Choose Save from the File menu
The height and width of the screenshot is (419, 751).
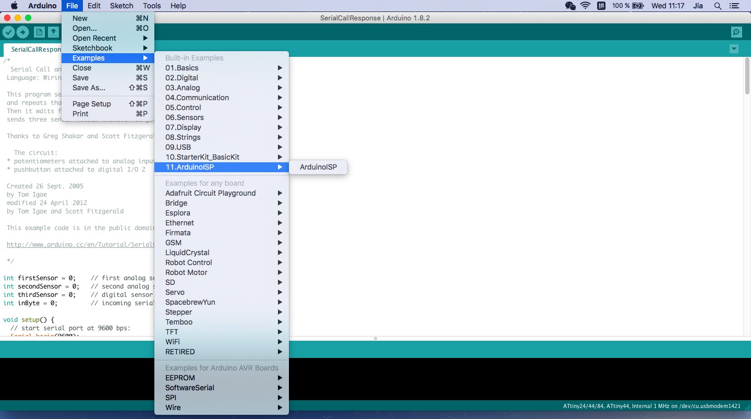(x=108, y=78)
